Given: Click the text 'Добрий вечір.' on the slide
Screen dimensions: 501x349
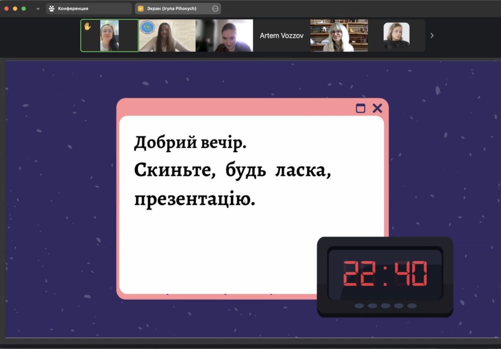Looking at the screenshot, I should coord(190,143).
